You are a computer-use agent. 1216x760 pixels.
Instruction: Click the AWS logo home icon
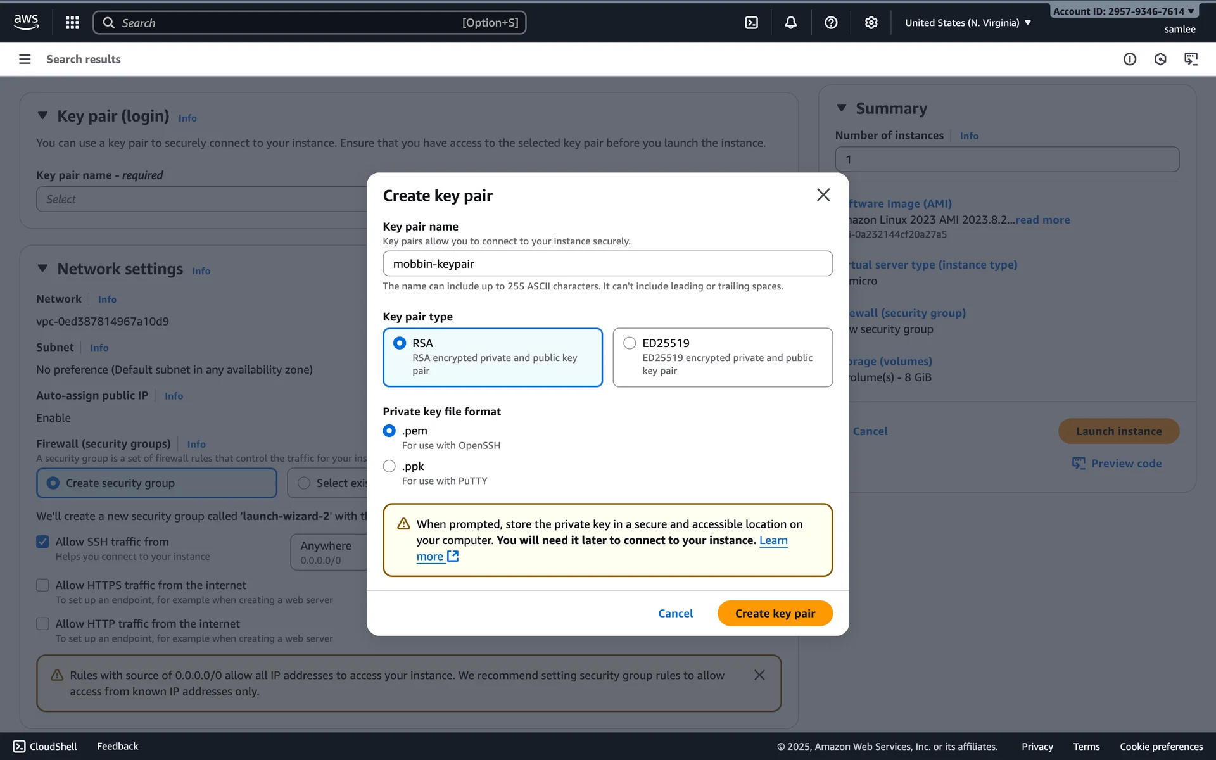click(26, 22)
